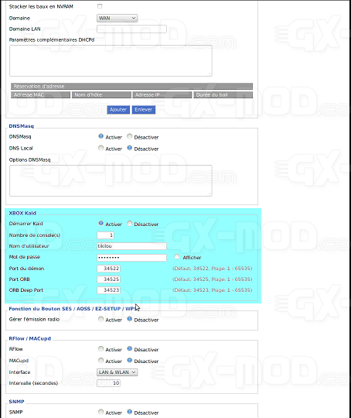Click the Mot de passe field
The image size is (351, 418).
point(132,258)
